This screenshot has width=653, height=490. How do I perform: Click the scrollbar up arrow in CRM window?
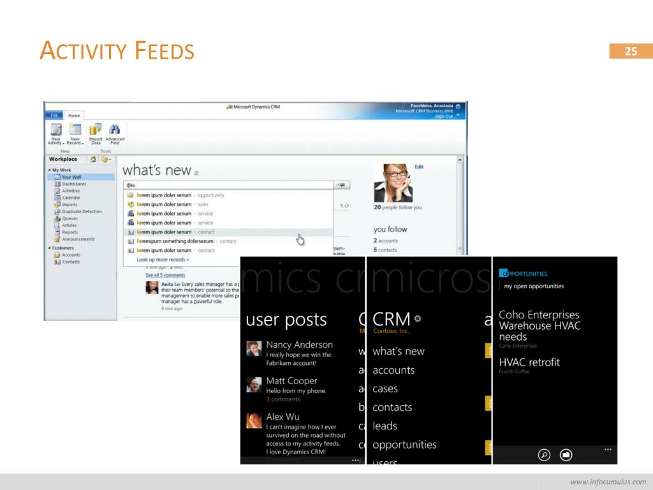pos(460,160)
